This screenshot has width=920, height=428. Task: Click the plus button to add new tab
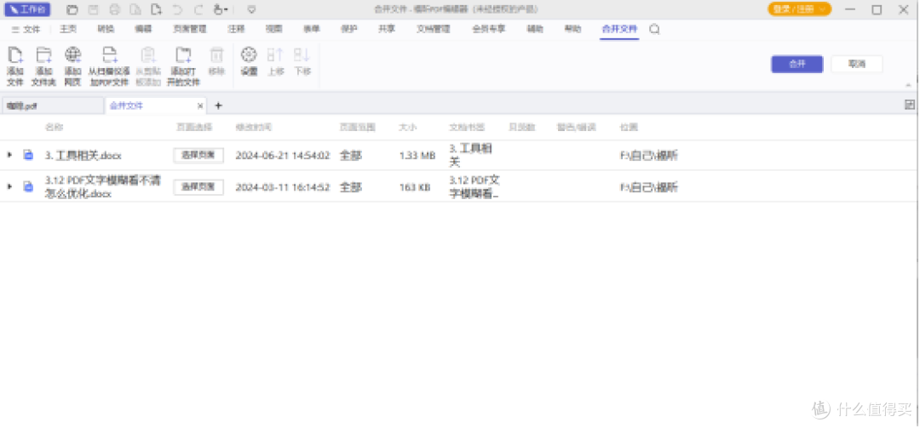[x=218, y=106]
